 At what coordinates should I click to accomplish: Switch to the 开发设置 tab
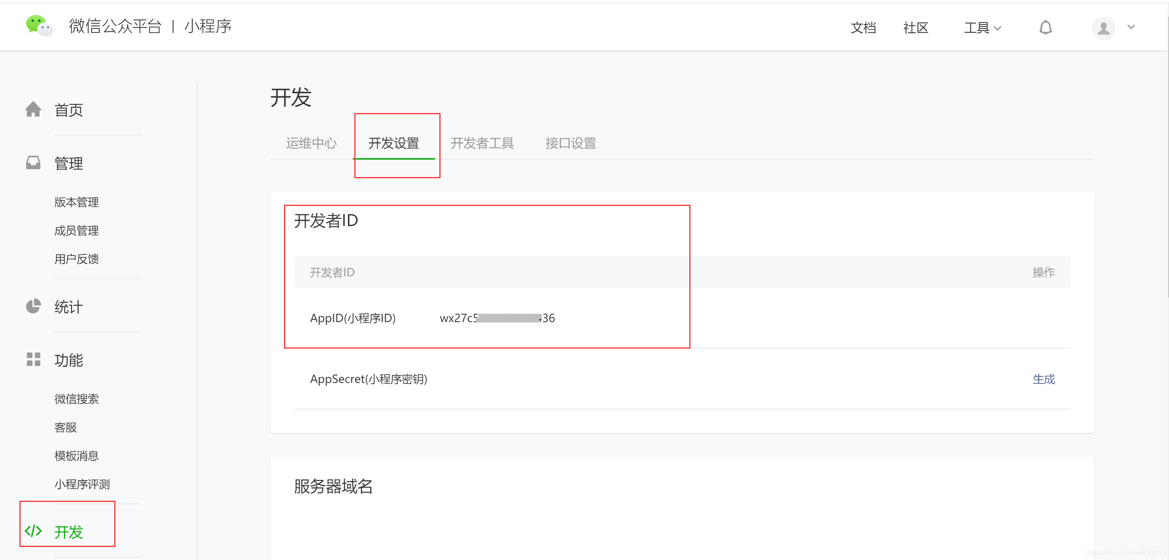point(393,143)
